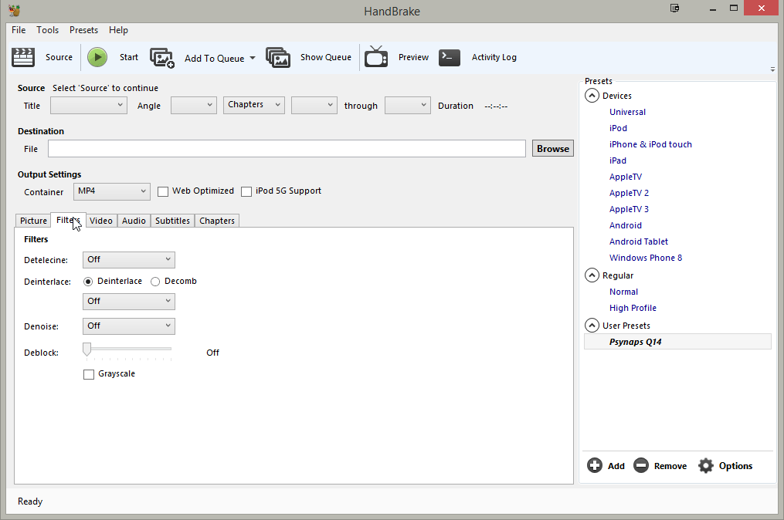Select the Filters tab
This screenshot has height=520, width=784.
pos(69,220)
